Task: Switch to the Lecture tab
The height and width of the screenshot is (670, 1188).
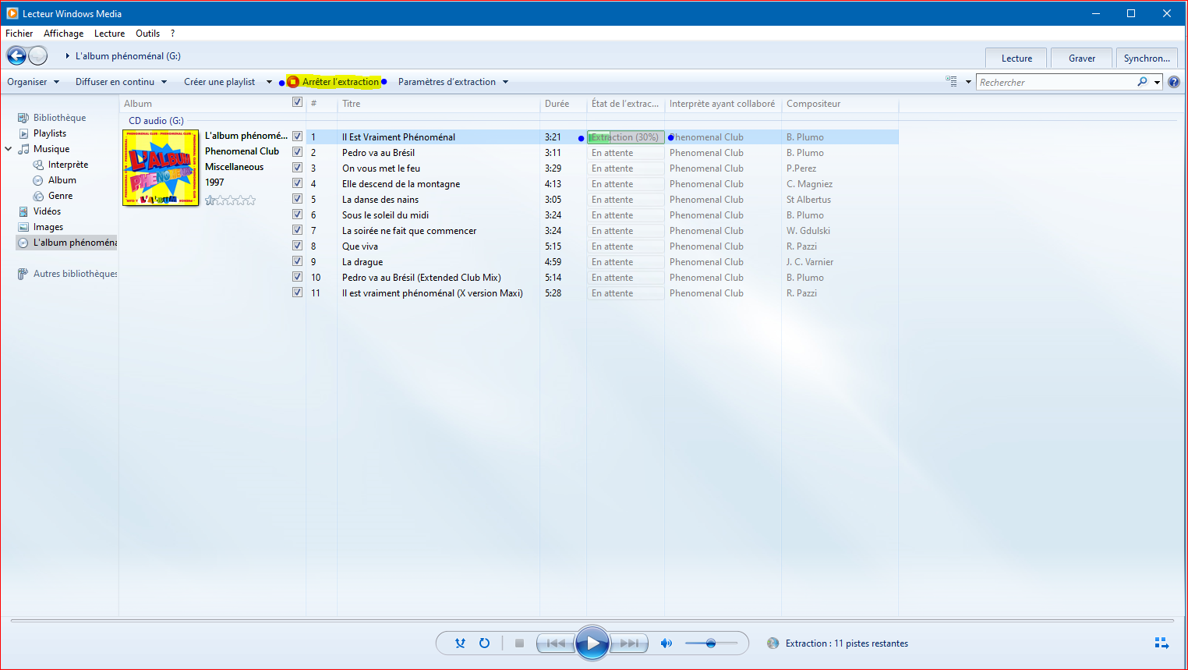Action: coord(1017,58)
